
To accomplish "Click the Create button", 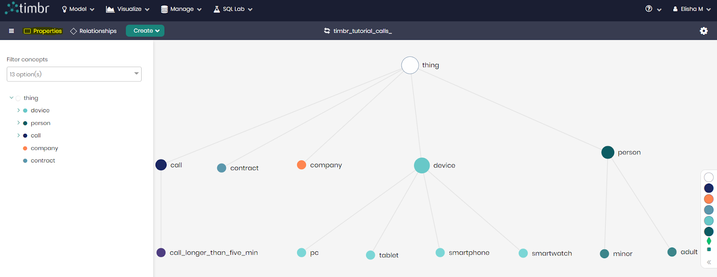I will (x=145, y=31).
